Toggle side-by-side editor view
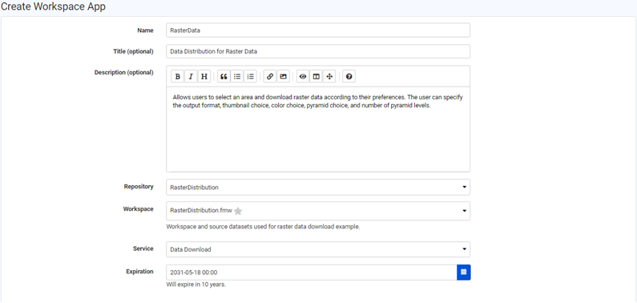Screen dimensions: 637x303 [x=316, y=76]
